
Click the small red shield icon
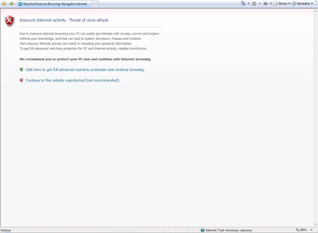[x=21, y=80]
